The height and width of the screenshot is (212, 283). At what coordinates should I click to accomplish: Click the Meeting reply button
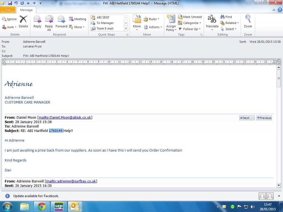[78, 19]
